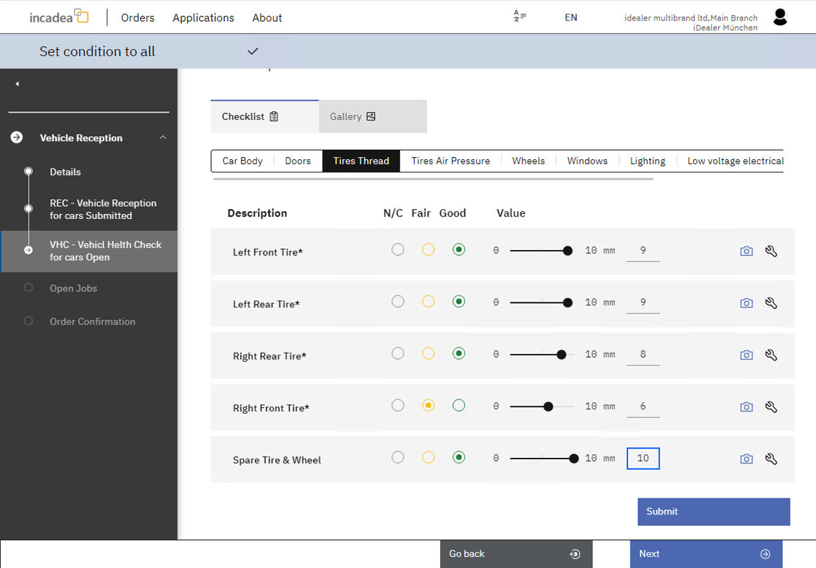Click the camera icon on Right Front Tire row
The width and height of the screenshot is (816, 568).
746,406
